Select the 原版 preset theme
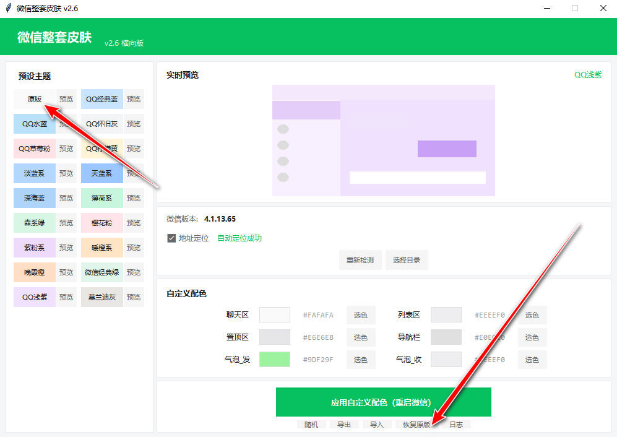 point(35,99)
